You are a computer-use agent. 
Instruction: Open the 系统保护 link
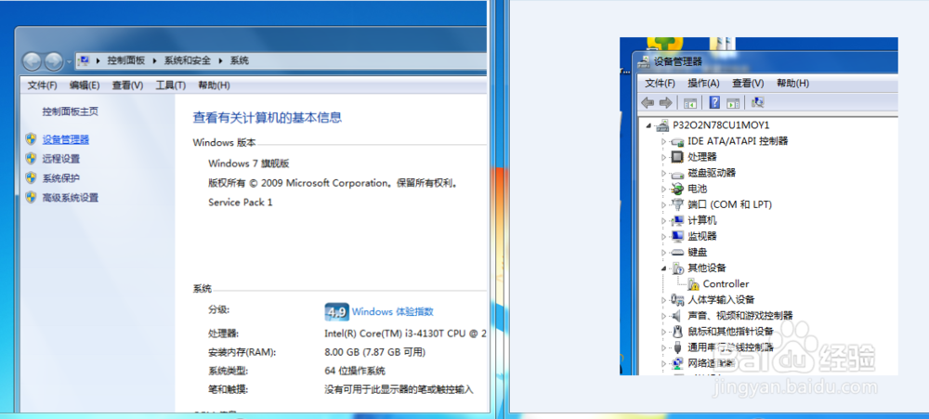click(x=61, y=177)
